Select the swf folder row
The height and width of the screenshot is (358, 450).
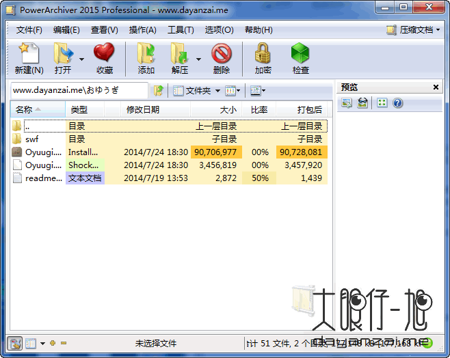click(170, 139)
